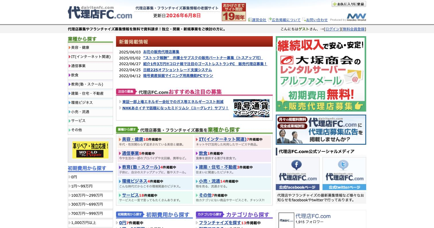This screenshot has height=228, width=434.
Task: Select 環境ビジネス in the sidebar
Action: point(90,103)
